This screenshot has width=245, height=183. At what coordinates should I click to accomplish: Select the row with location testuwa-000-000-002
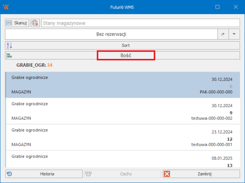click(x=123, y=111)
